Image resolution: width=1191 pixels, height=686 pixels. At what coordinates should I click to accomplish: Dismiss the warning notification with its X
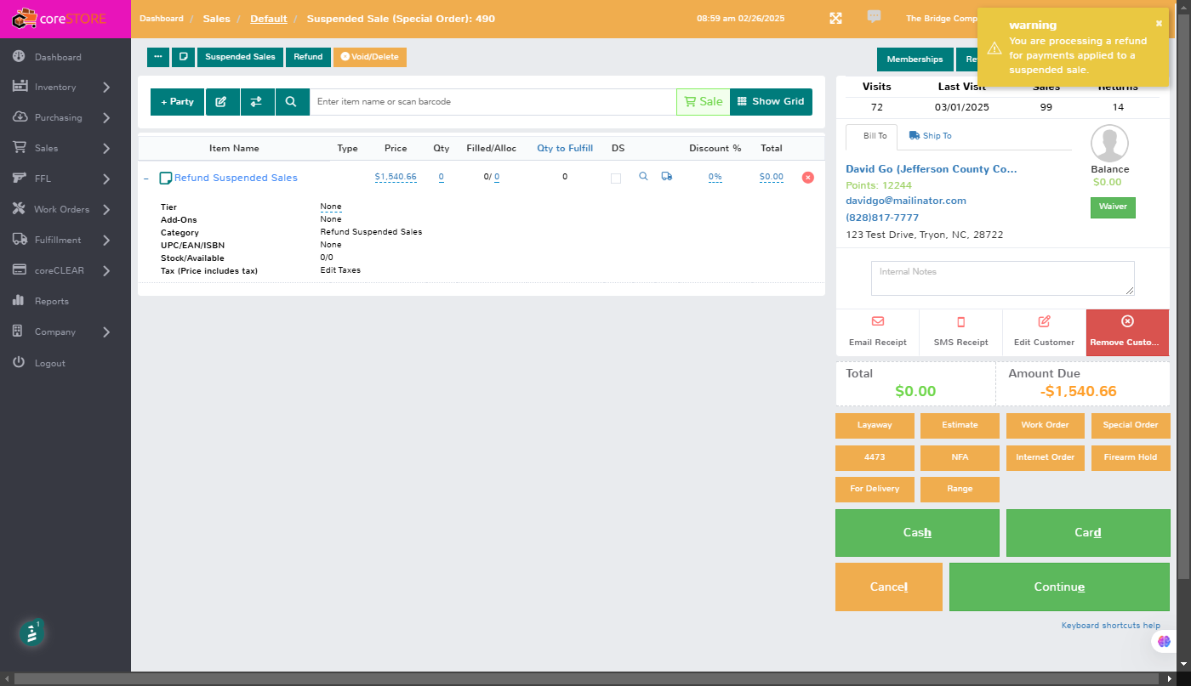tap(1159, 24)
